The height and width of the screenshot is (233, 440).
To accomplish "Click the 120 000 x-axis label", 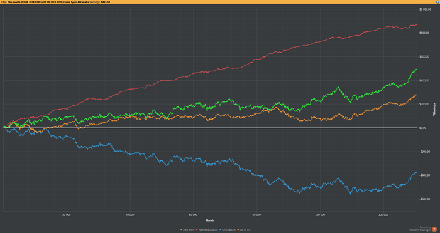I will [x=383, y=215].
